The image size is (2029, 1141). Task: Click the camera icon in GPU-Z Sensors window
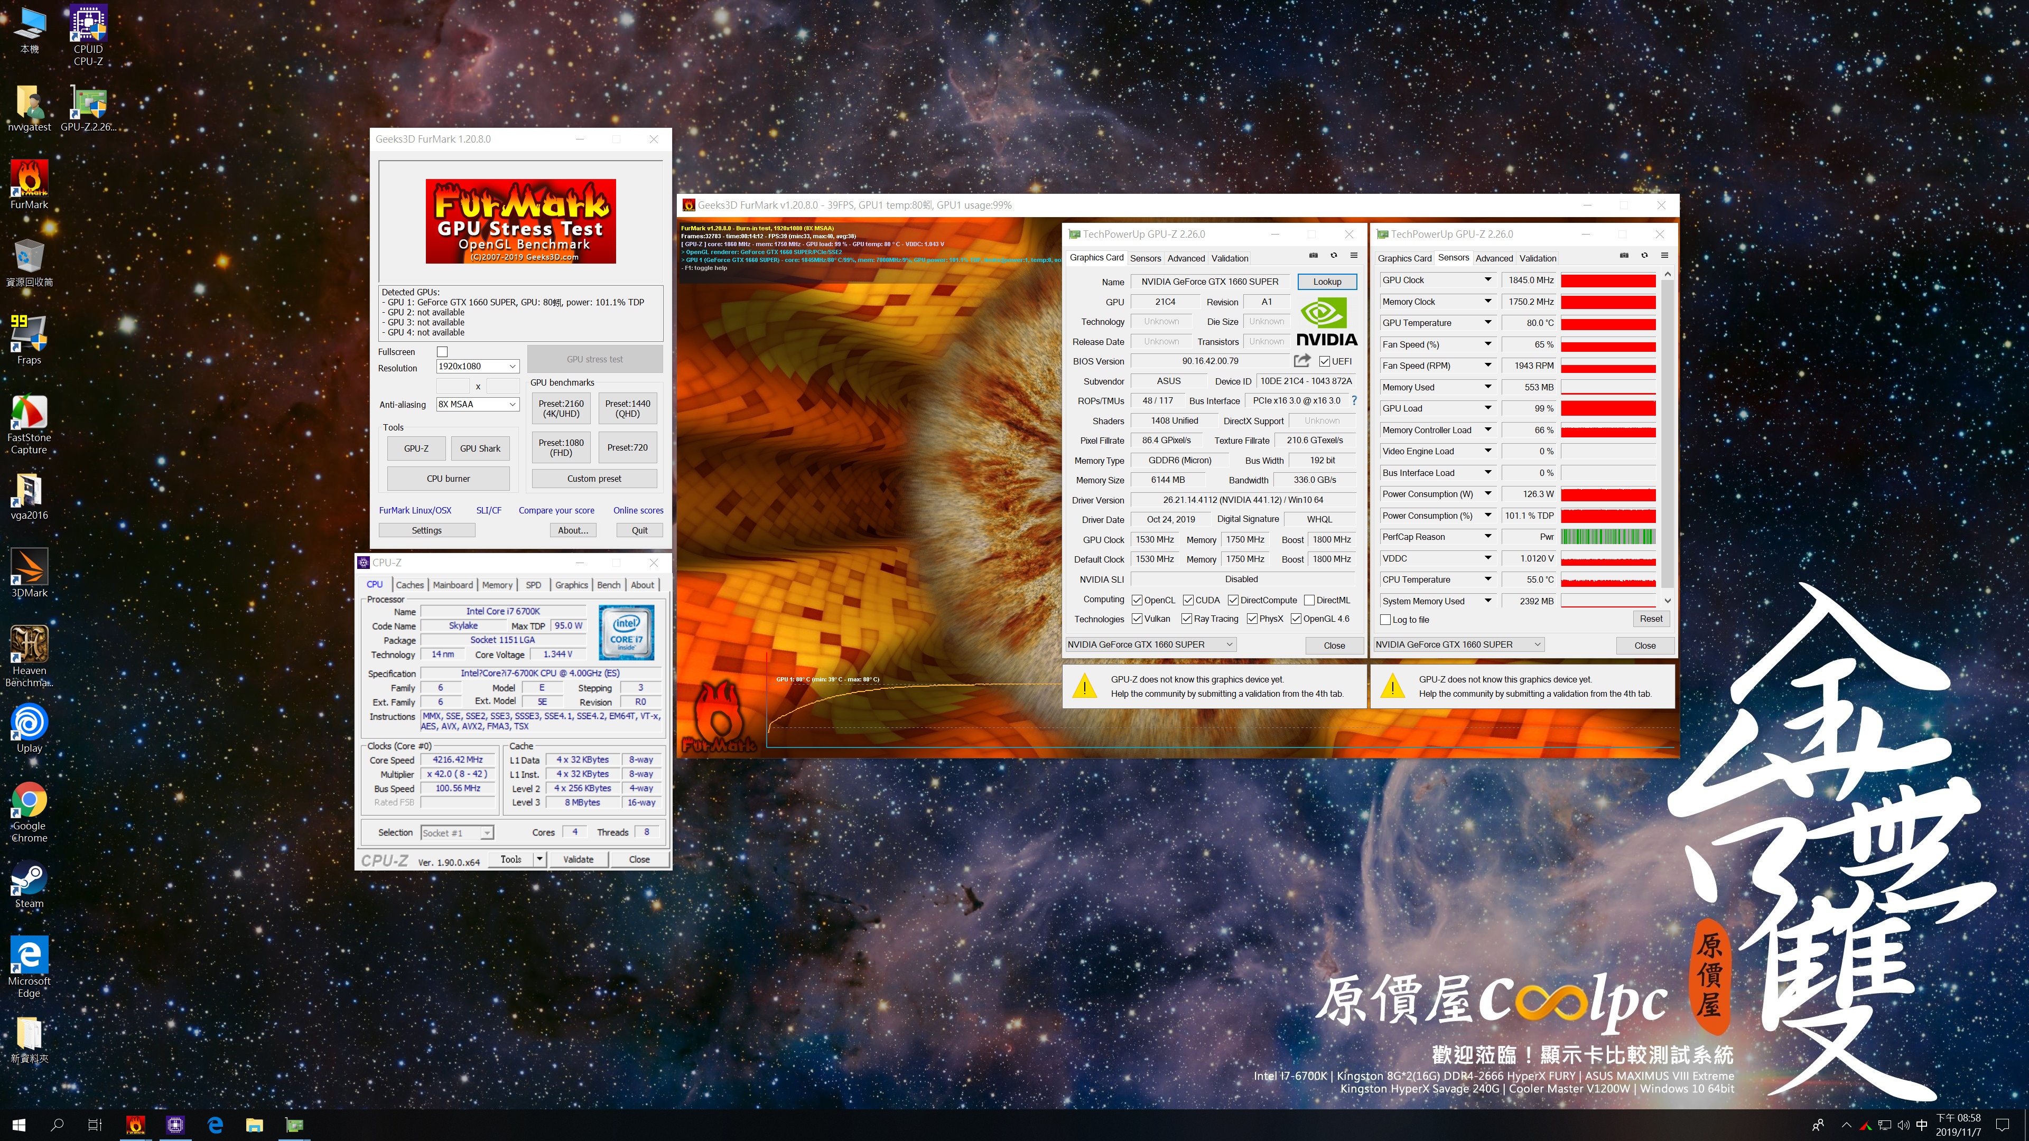(1623, 255)
